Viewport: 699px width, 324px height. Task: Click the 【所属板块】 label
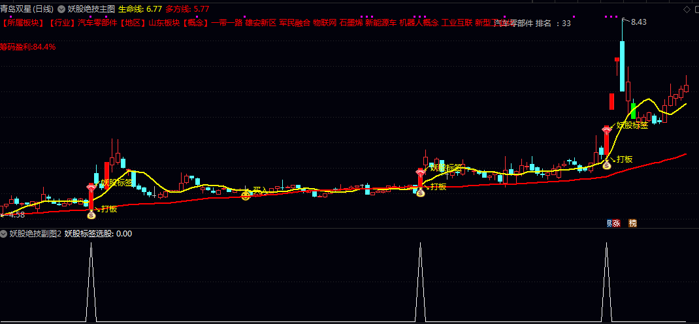(x=24, y=23)
